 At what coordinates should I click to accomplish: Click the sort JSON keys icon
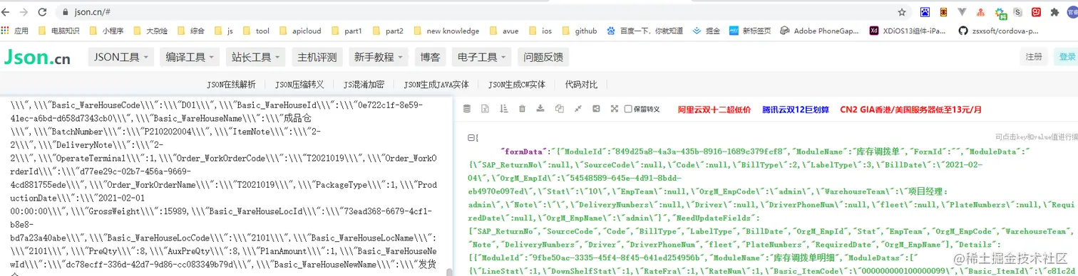tap(503, 109)
